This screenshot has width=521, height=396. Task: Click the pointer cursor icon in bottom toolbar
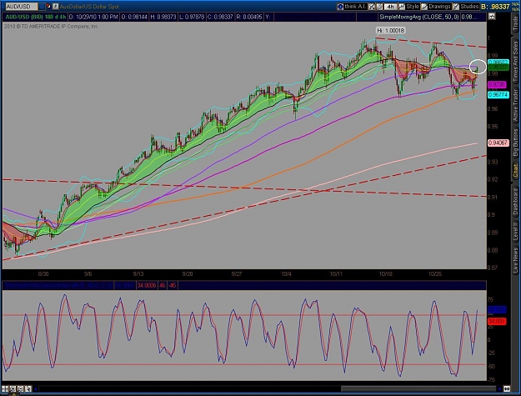(x=28, y=388)
